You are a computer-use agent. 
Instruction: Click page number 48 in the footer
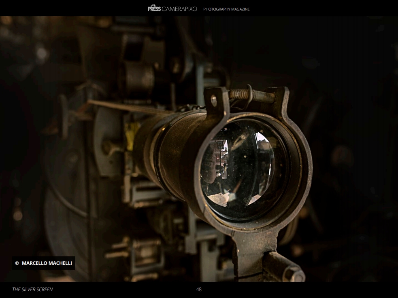tap(199, 290)
